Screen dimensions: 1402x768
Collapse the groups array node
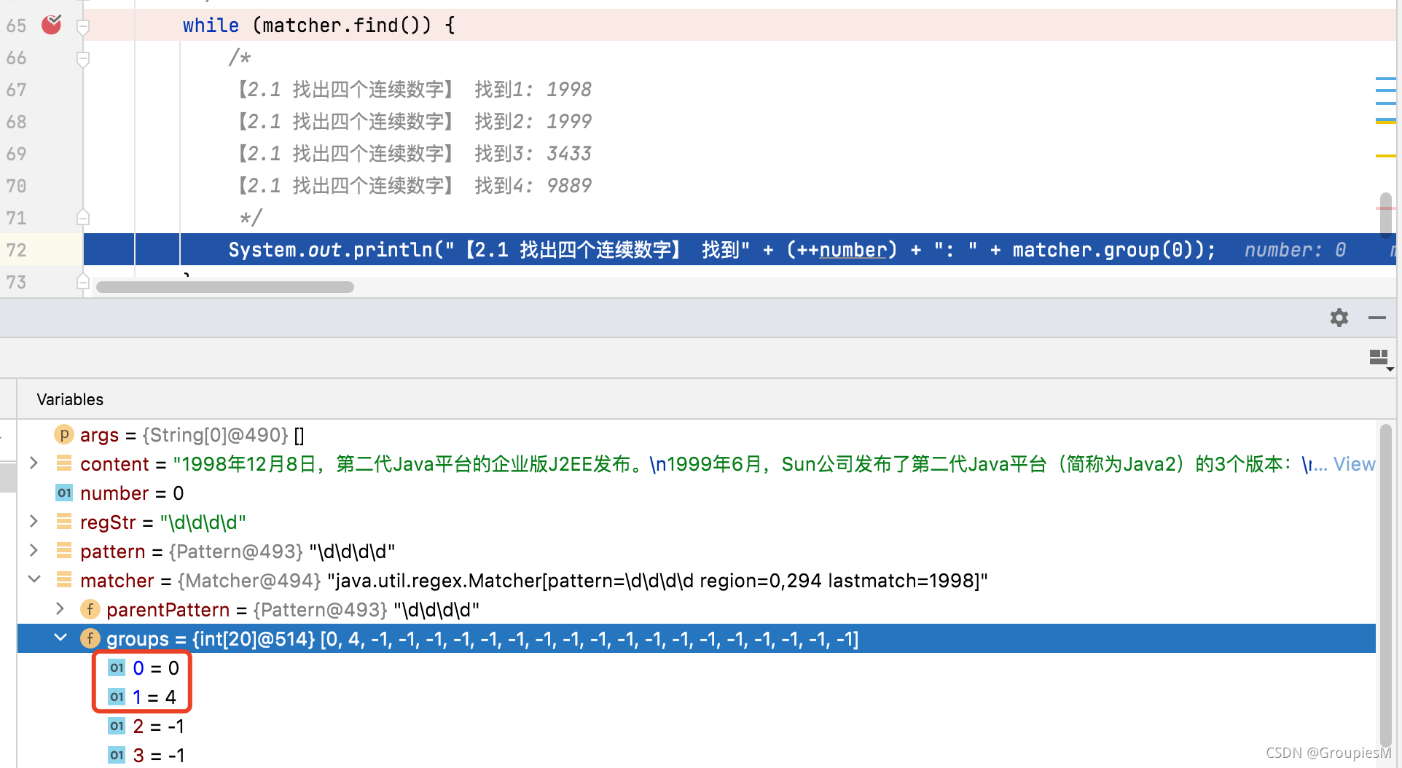[x=60, y=638]
